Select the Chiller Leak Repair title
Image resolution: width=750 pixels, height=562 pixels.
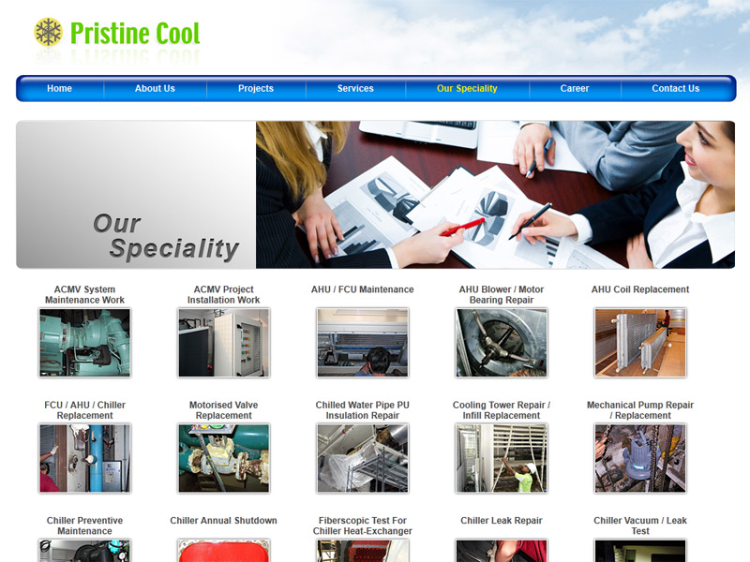coord(502,521)
